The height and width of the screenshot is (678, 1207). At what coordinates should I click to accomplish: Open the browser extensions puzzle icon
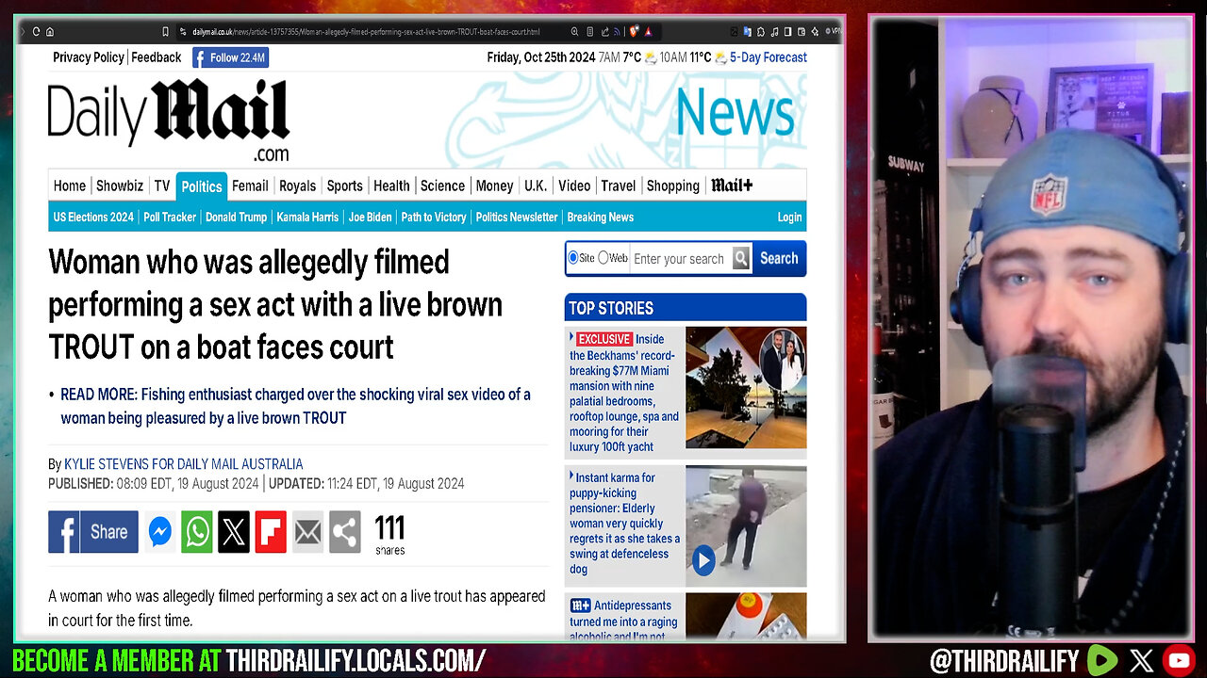[761, 31]
